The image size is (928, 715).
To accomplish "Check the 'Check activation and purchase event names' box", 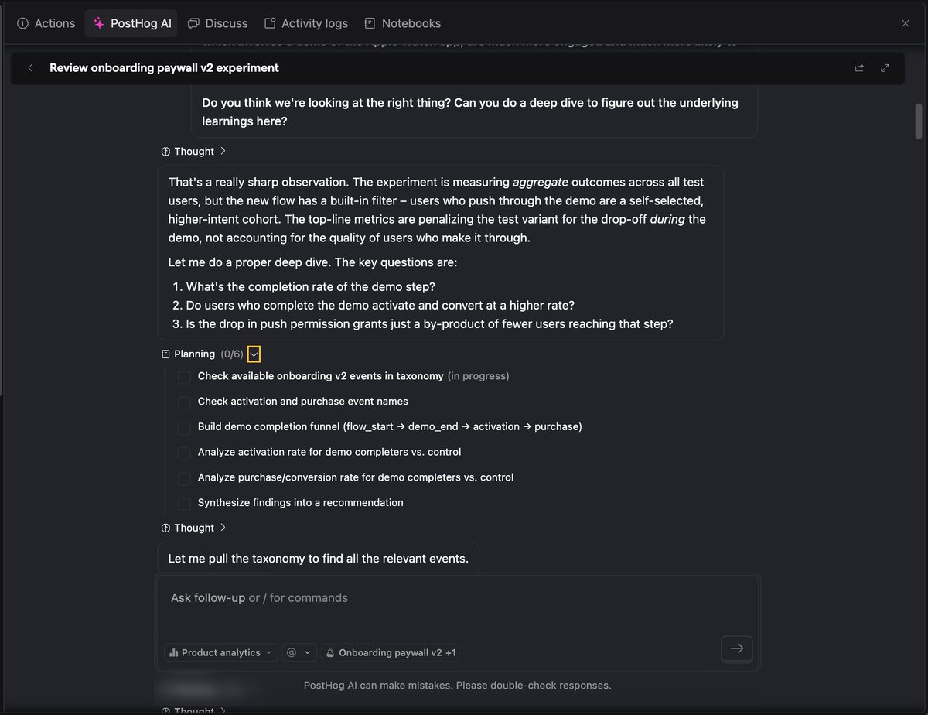I will [184, 402].
